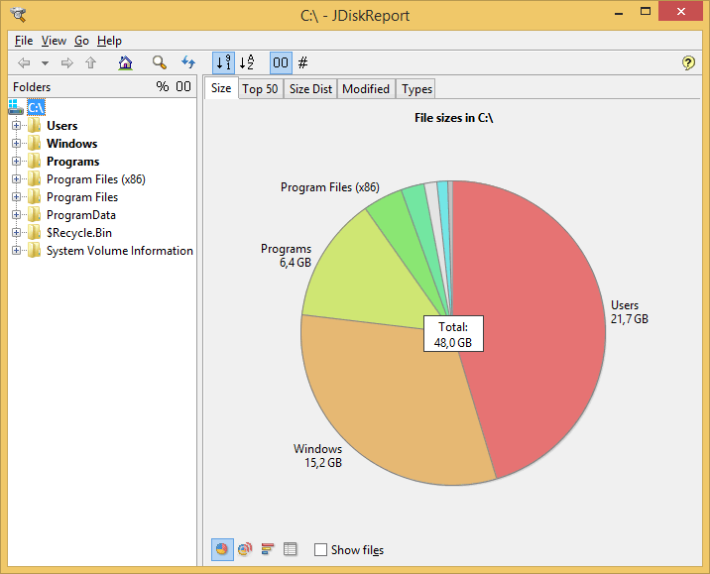Screen dimensions: 710x574
Task: Toggle show file sizes (00) button
Action: [x=281, y=62]
